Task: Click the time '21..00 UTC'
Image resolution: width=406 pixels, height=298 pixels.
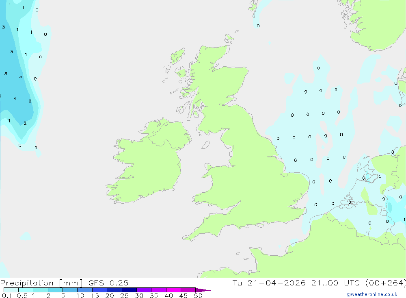Action: click(337, 283)
